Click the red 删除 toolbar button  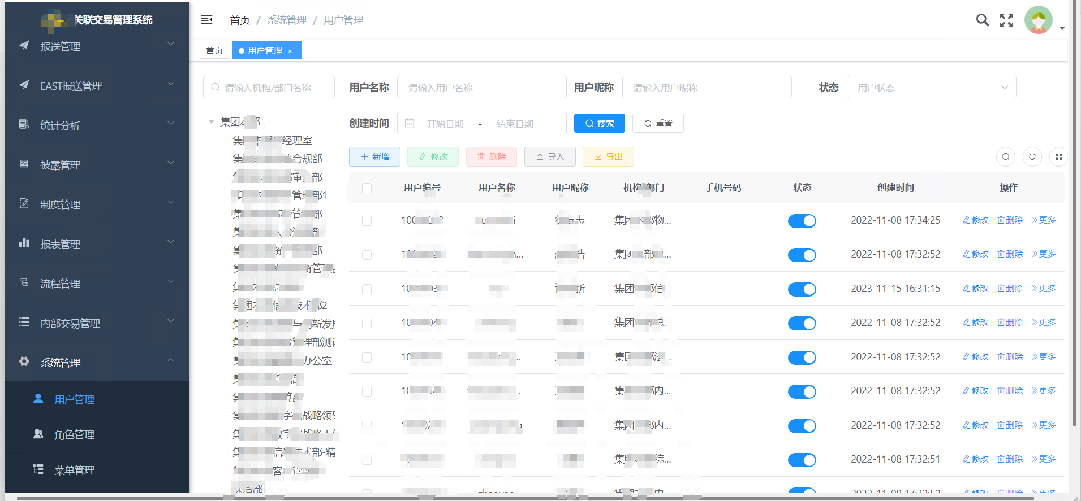coord(492,156)
